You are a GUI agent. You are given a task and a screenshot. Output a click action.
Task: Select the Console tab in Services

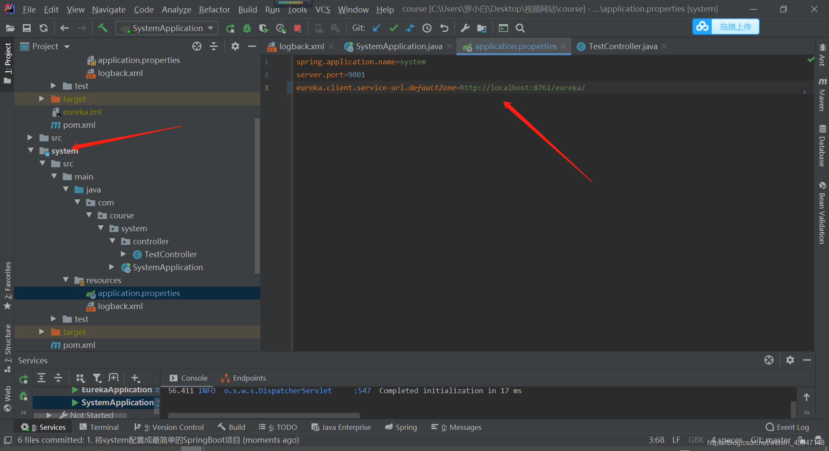pyautogui.click(x=189, y=378)
